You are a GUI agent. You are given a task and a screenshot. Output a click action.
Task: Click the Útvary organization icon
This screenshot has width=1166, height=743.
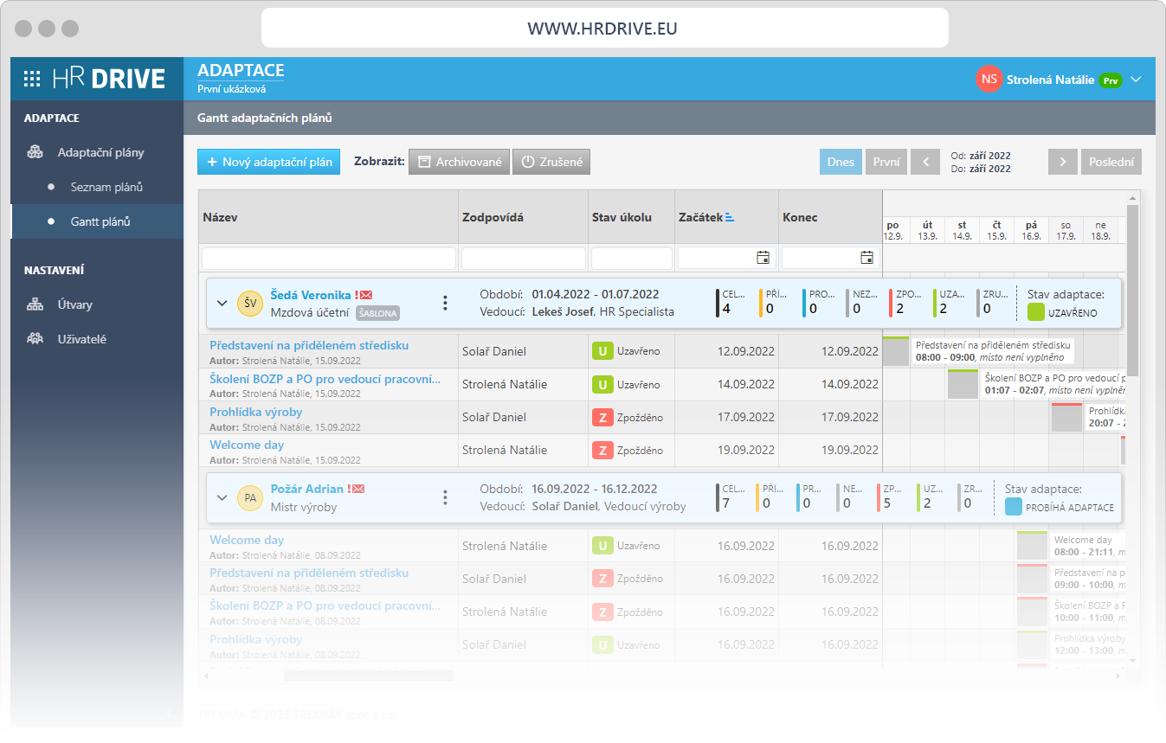coord(35,304)
